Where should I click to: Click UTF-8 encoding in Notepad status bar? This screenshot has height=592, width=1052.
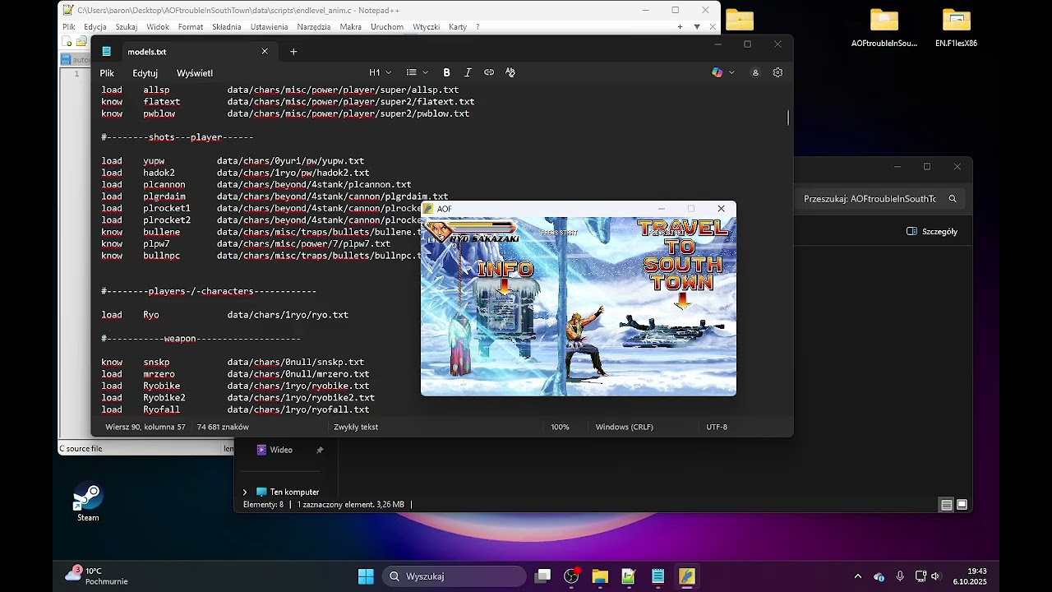717,428
